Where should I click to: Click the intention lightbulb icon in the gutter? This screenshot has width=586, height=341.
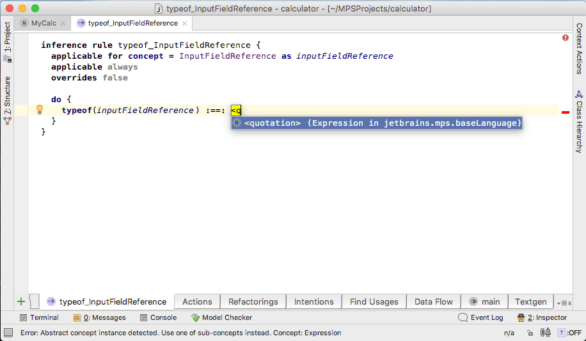39,110
